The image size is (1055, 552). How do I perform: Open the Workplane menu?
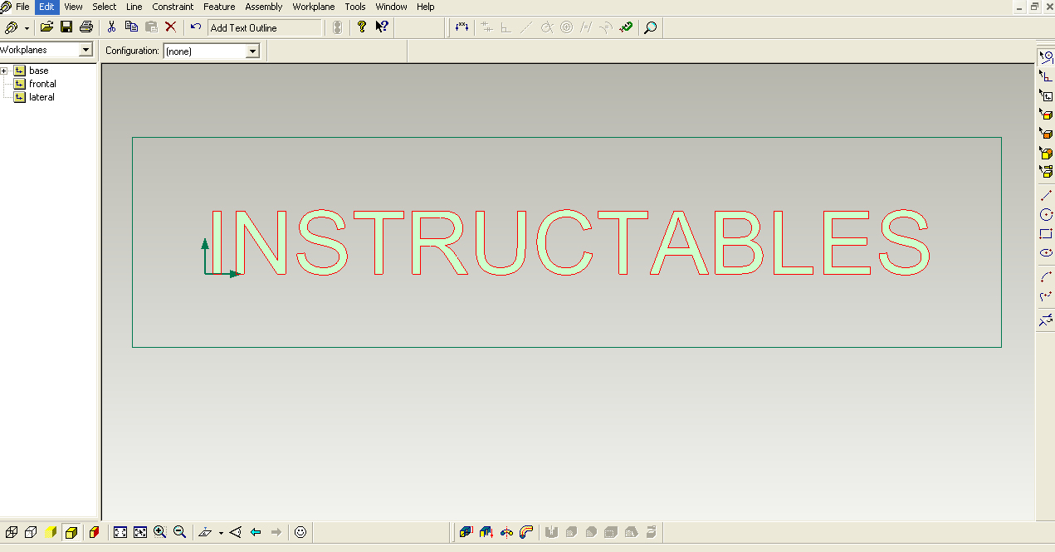[314, 7]
